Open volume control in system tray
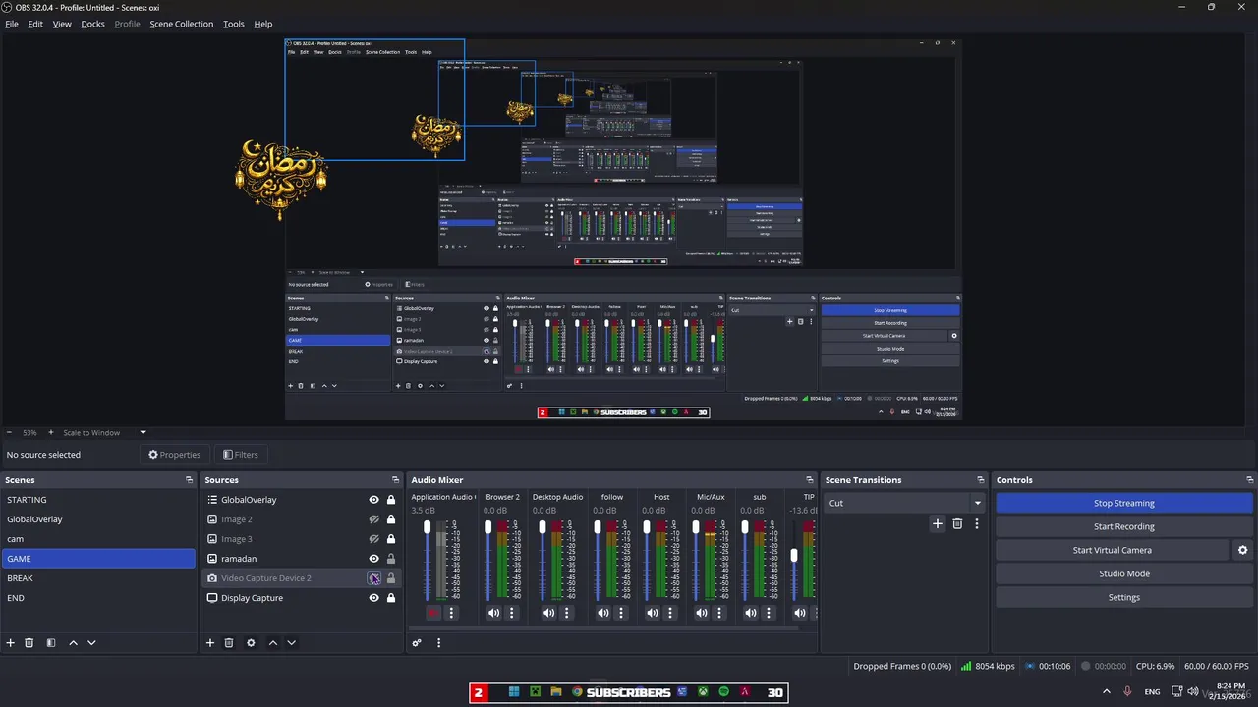Screen dimensions: 1258x707 [x=1193, y=692]
